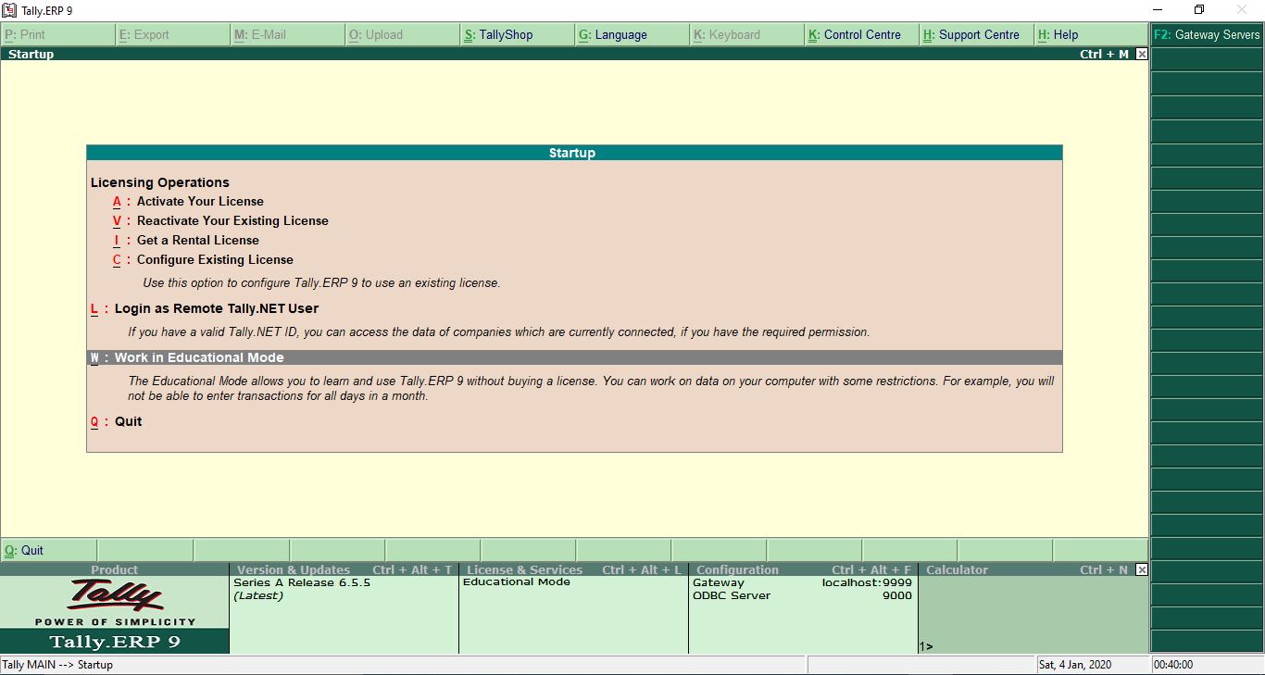
Task: Open the Keyboard menu
Action: coord(746,34)
